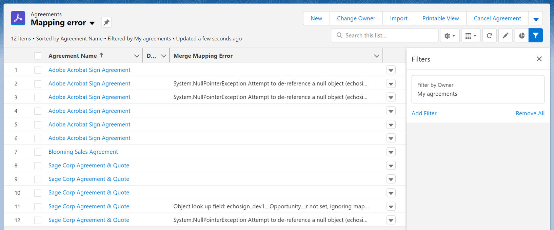The height and width of the screenshot is (230, 554).
Task: Close the Filters panel
Action: (x=539, y=59)
